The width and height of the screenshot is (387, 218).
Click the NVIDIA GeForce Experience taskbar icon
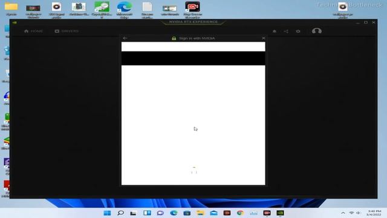click(280, 213)
